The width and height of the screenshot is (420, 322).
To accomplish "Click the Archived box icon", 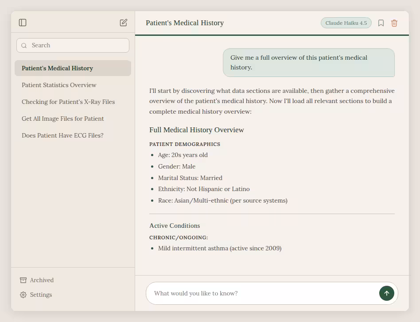I will point(23,280).
